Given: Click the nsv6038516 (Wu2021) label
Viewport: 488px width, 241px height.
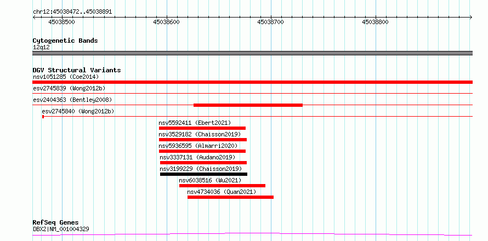Looking at the screenshot, I should (210, 180).
